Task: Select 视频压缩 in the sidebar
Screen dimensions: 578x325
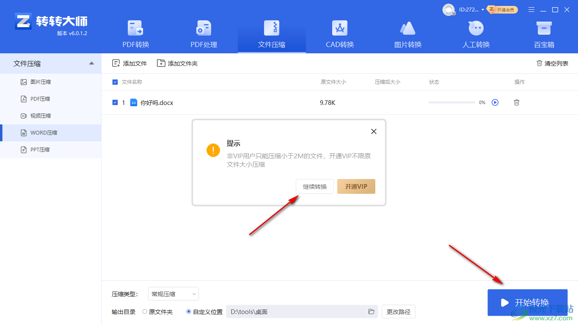Action: [51, 116]
